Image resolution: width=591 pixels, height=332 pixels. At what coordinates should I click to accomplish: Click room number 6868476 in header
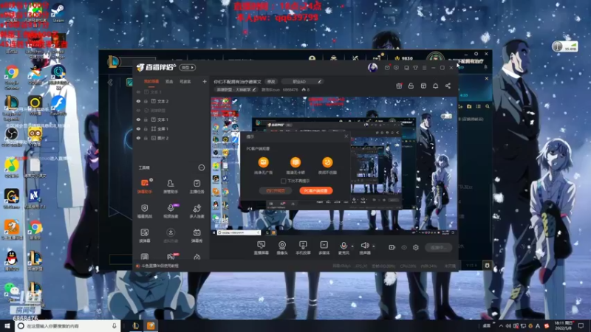[x=290, y=89]
